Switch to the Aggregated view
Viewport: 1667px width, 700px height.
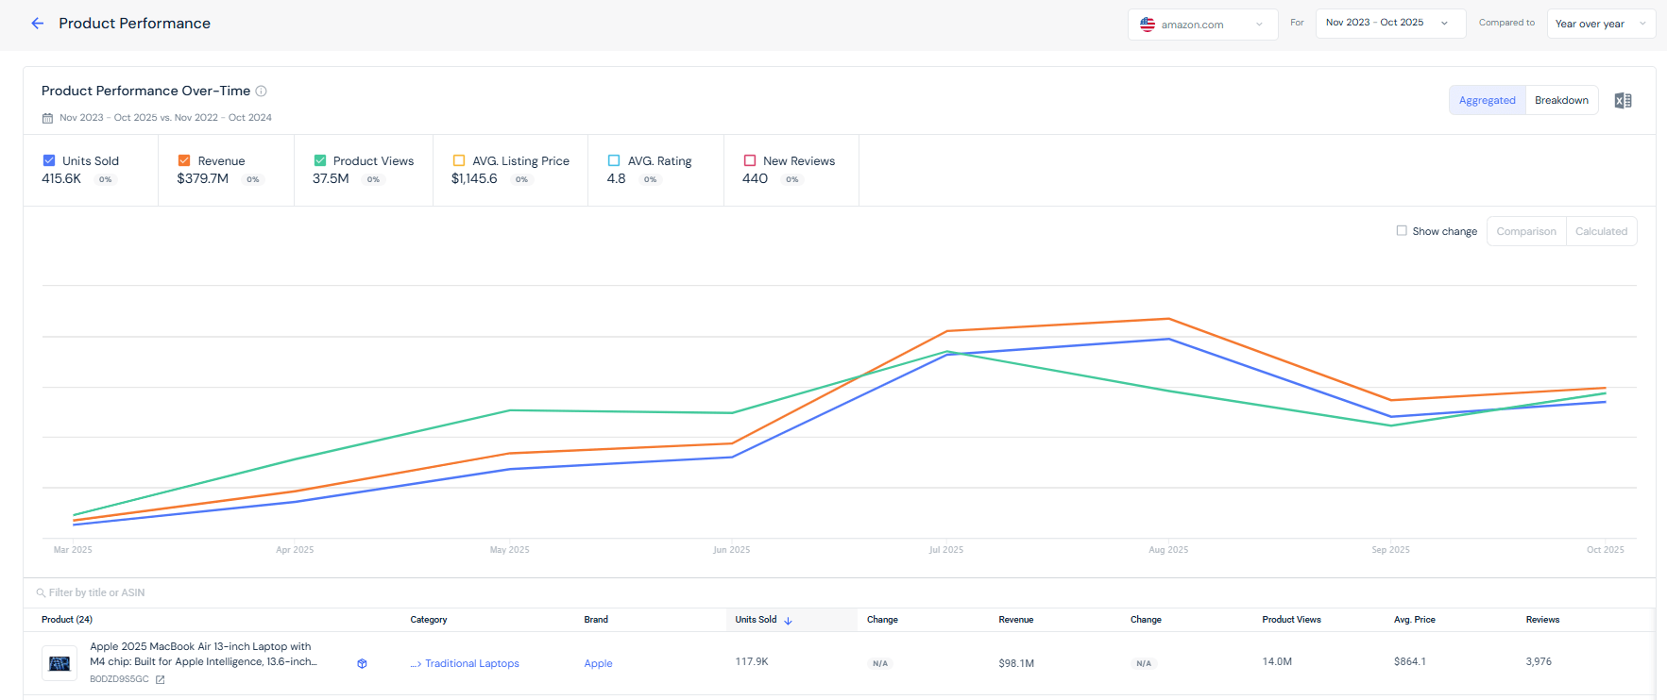(x=1488, y=100)
